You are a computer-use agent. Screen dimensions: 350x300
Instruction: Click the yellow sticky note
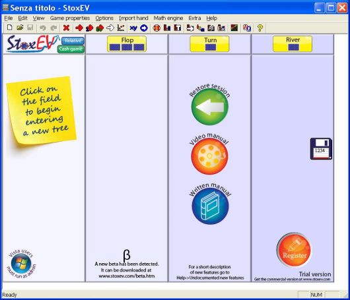42,110
